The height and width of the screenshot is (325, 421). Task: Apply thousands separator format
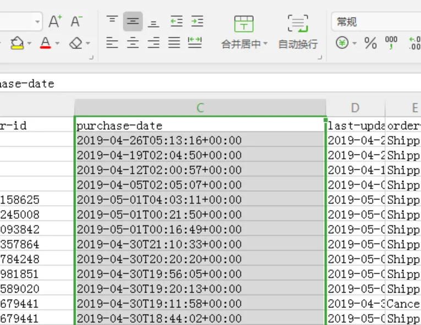point(391,43)
